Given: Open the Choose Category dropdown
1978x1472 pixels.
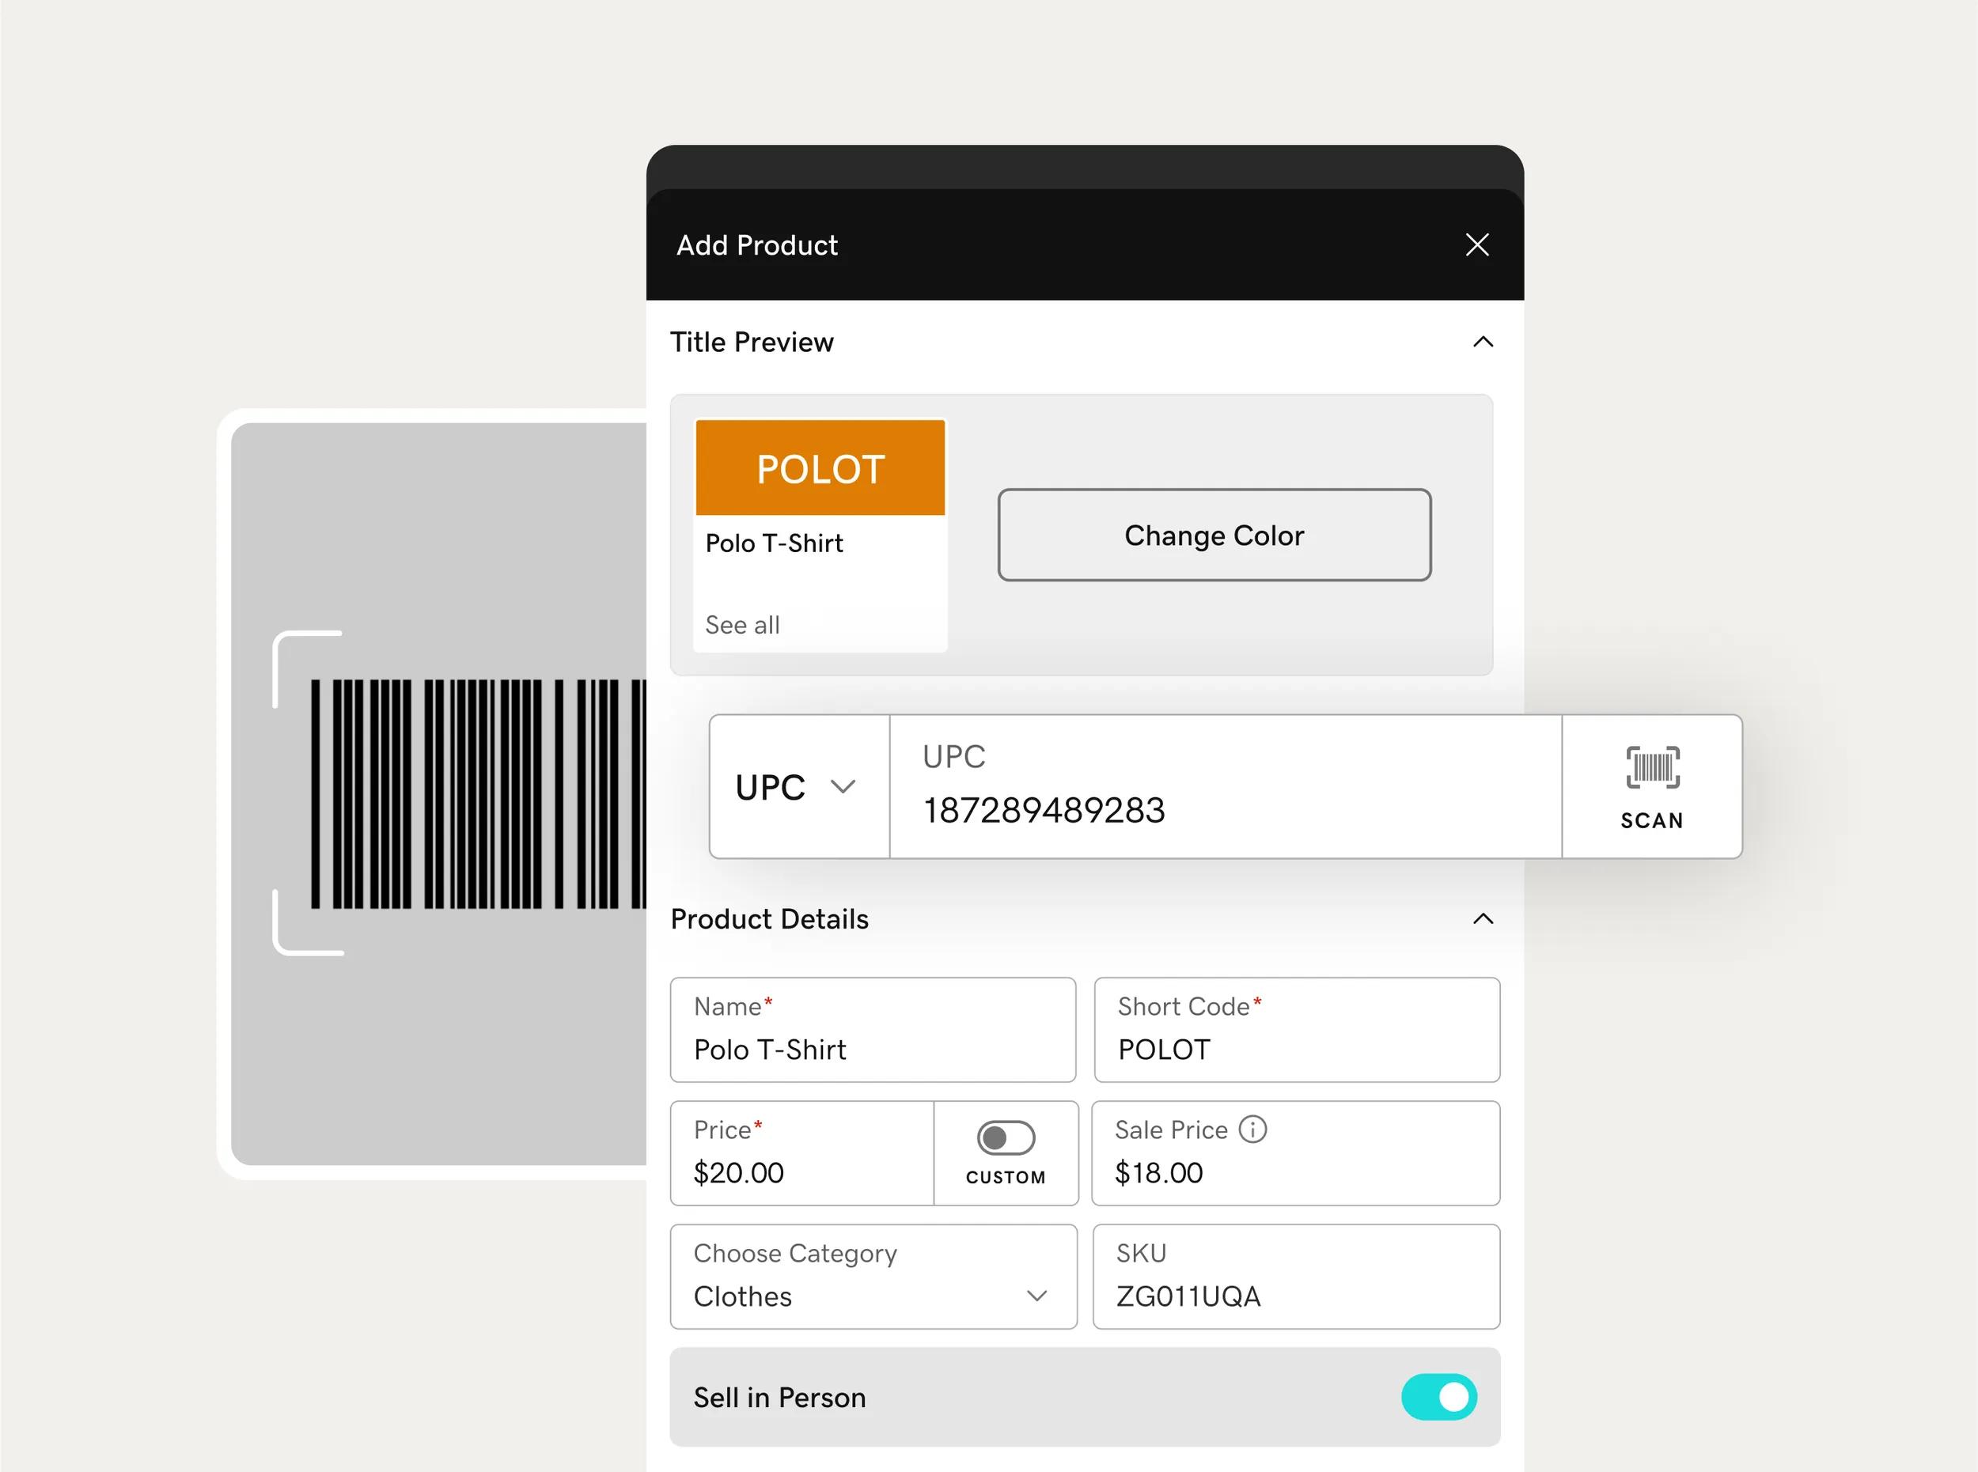Looking at the screenshot, I should coord(1036,1296).
